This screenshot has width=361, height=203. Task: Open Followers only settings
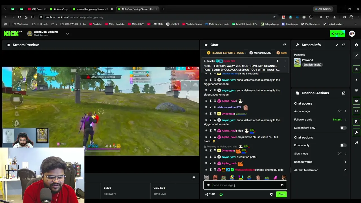320,120
